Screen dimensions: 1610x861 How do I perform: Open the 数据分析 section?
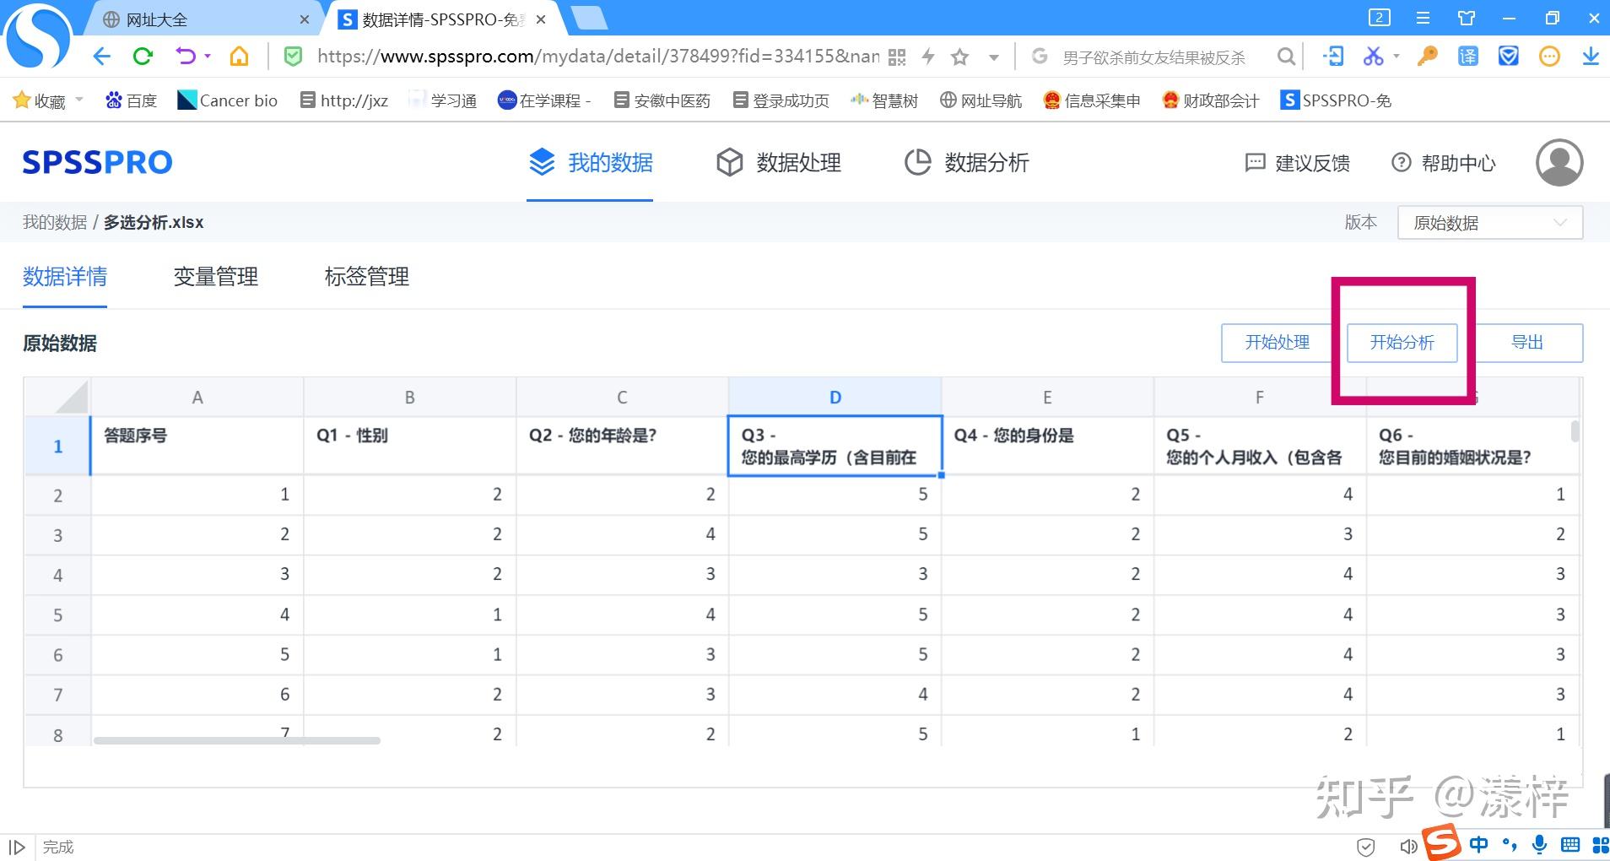[985, 163]
